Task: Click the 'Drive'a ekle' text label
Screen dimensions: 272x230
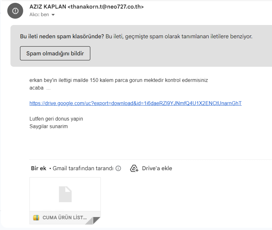Action: [x=157, y=168]
